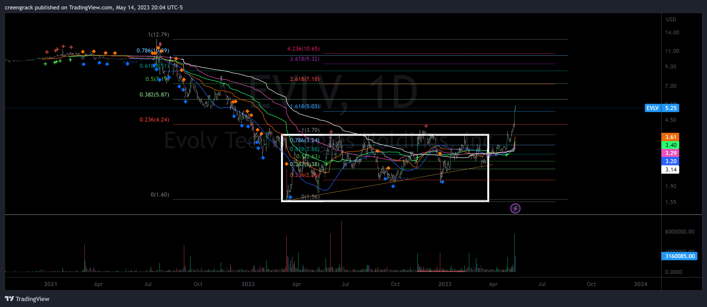
Task: Click the 2023 label on the time axis
Action: coord(445,284)
